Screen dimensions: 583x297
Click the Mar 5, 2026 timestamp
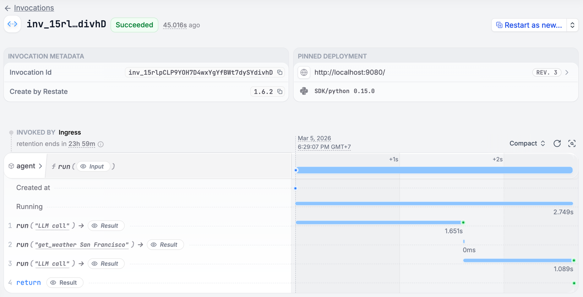[x=314, y=138]
